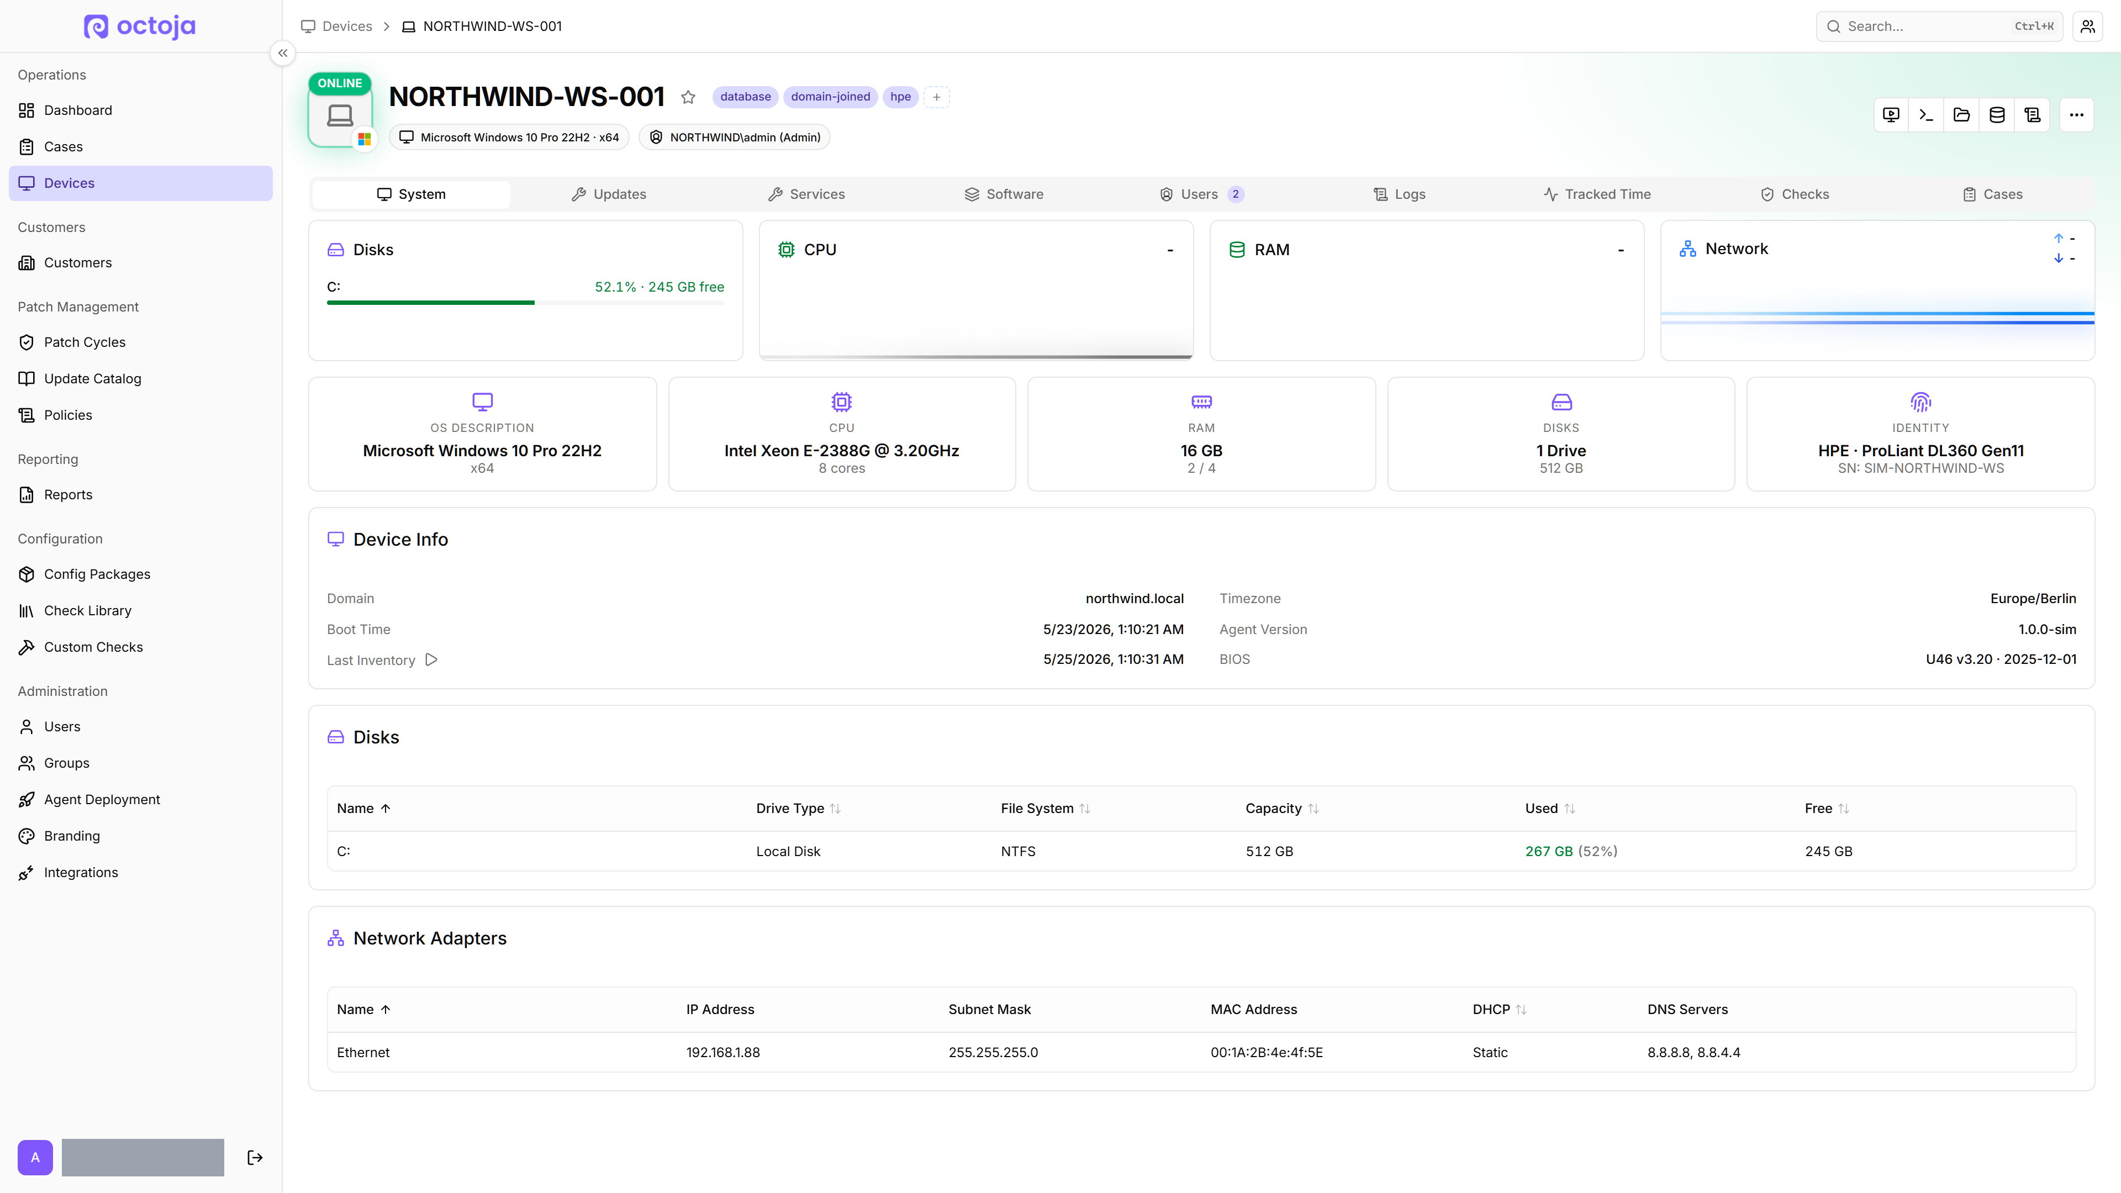Switch to the Checks tab
The height and width of the screenshot is (1193, 2121).
pyautogui.click(x=1794, y=194)
